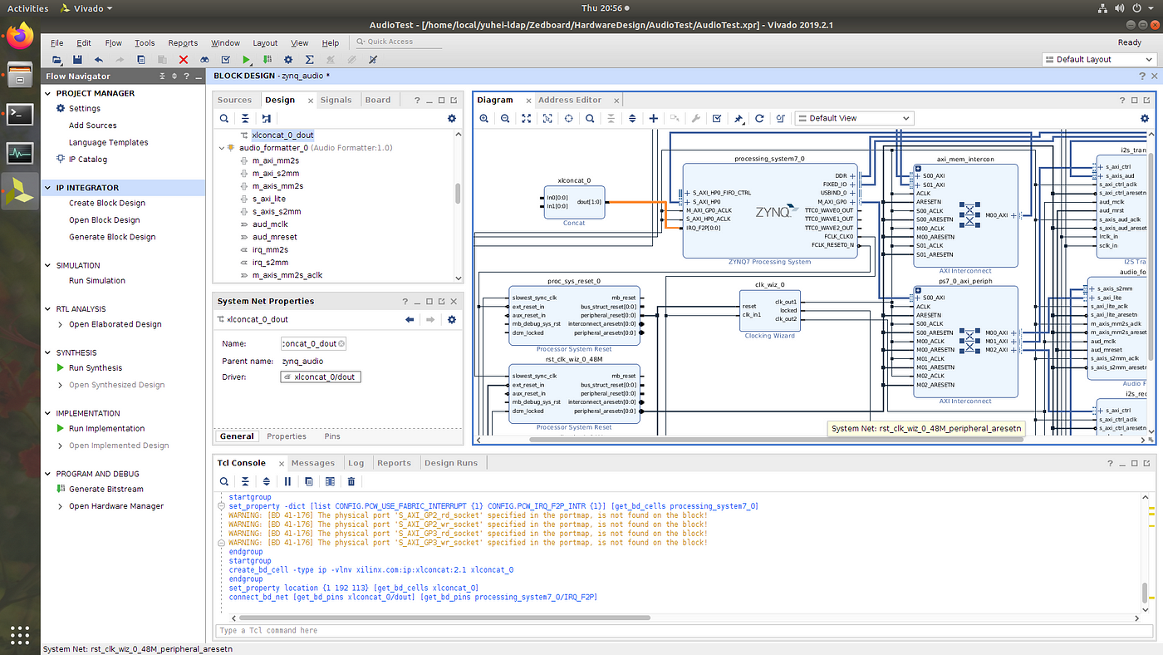The image size is (1163, 655).
Task: Click back arrow in System Net Properties
Action: 410,319
